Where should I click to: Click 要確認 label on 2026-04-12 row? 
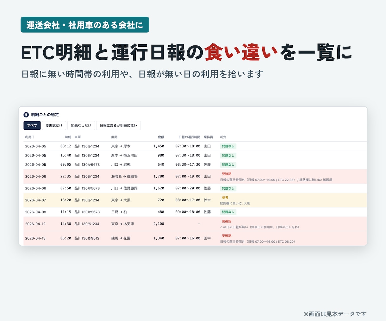[x=227, y=221]
